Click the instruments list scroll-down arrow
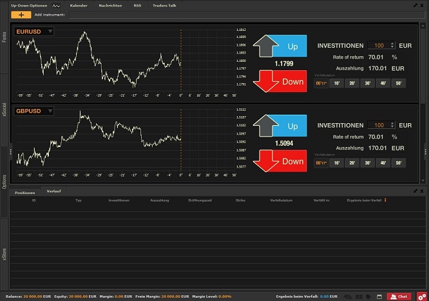The width and height of the screenshot is (429, 301). tap(423, 180)
